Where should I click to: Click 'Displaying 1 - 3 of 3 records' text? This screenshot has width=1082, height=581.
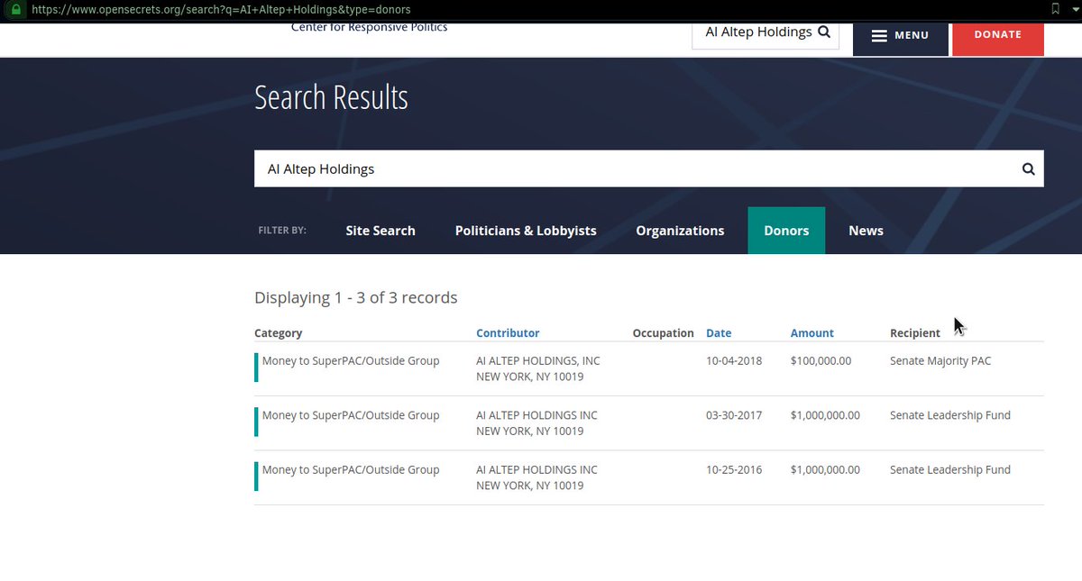(356, 297)
